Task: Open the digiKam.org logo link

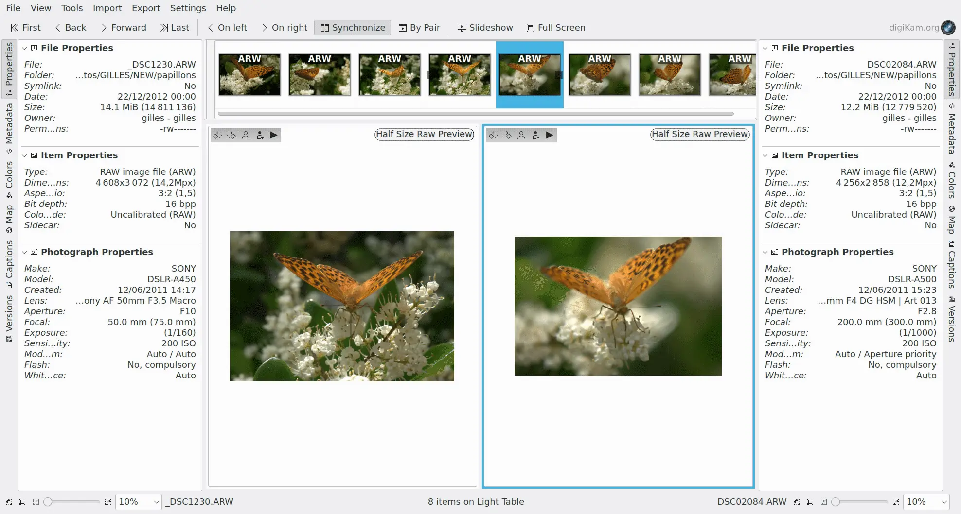Action: tap(948, 28)
